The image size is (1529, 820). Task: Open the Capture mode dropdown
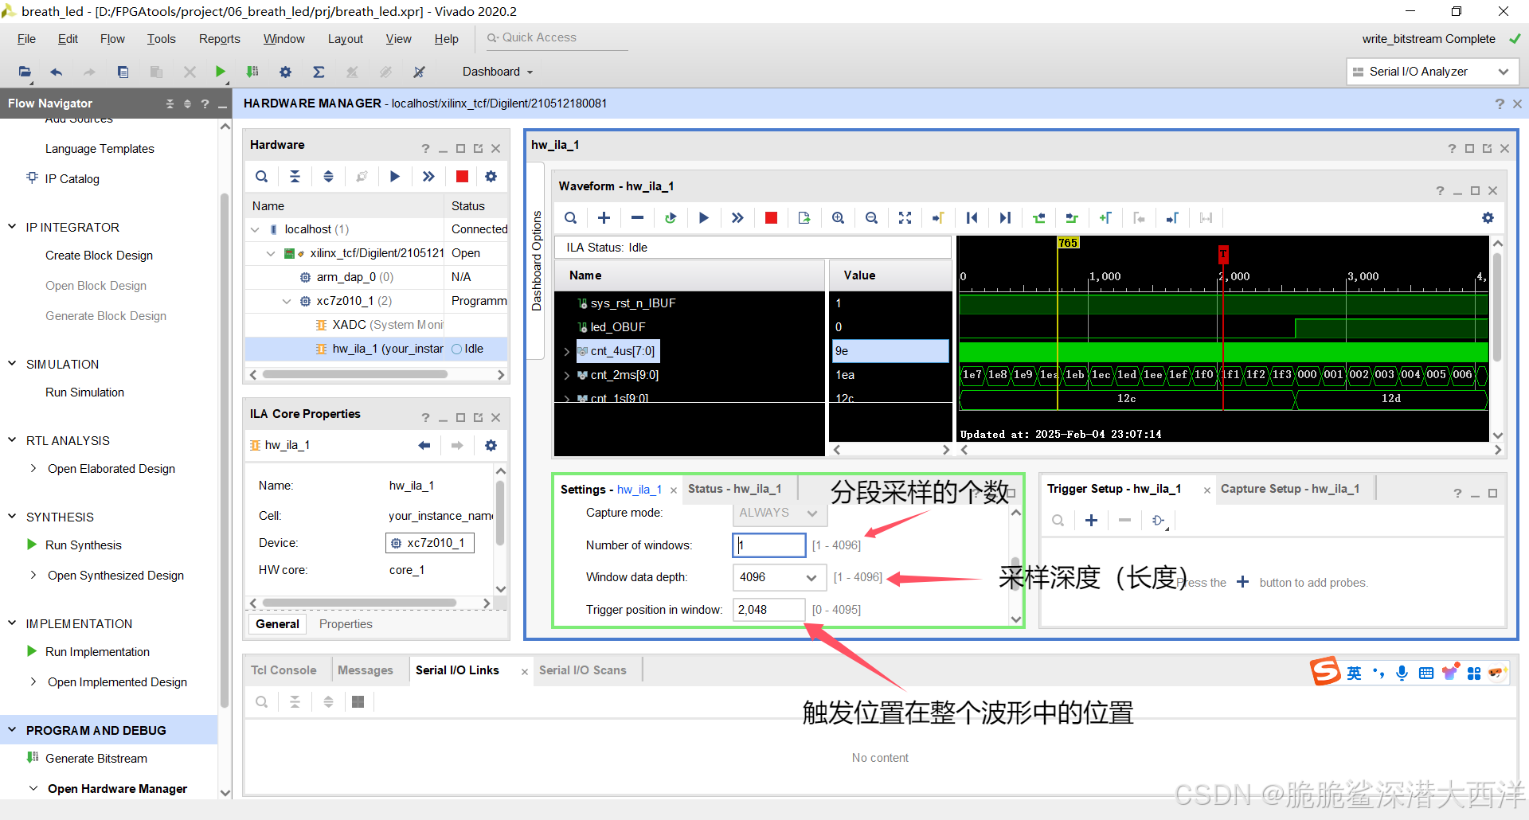click(x=779, y=513)
